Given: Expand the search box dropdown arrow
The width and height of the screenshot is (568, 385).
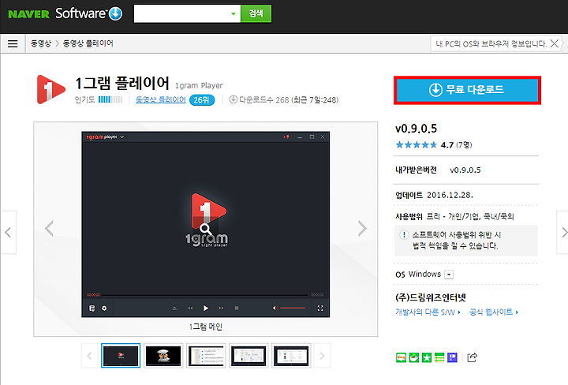Looking at the screenshot, I should pyautogui.click(x=234, y=13).
